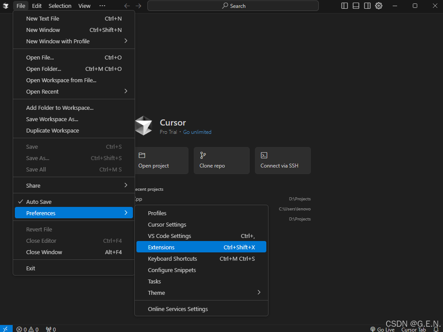Click the Open project card

tap(161, 161)
